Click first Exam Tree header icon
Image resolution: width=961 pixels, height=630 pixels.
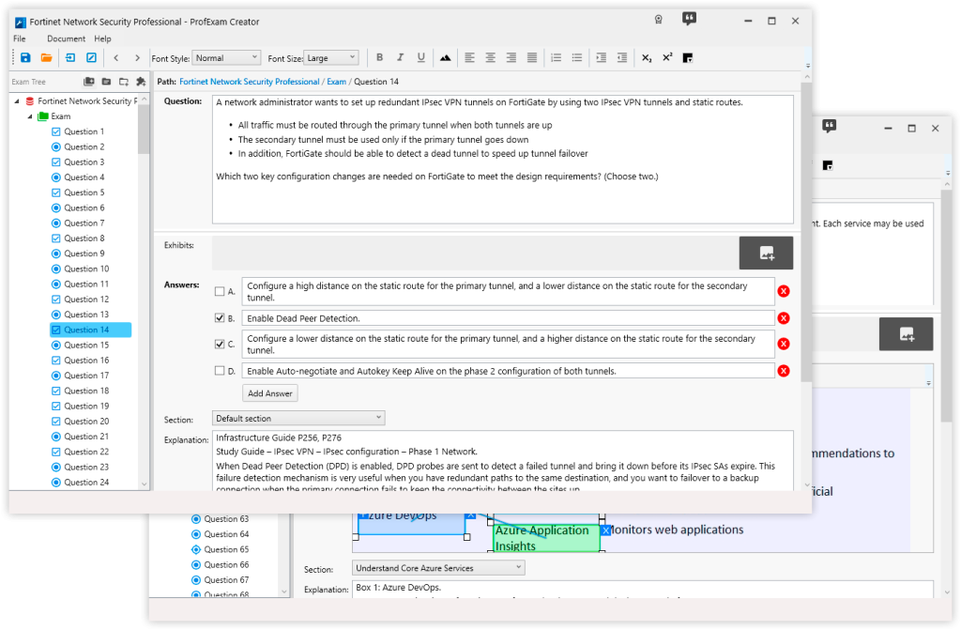click(89, 82)
